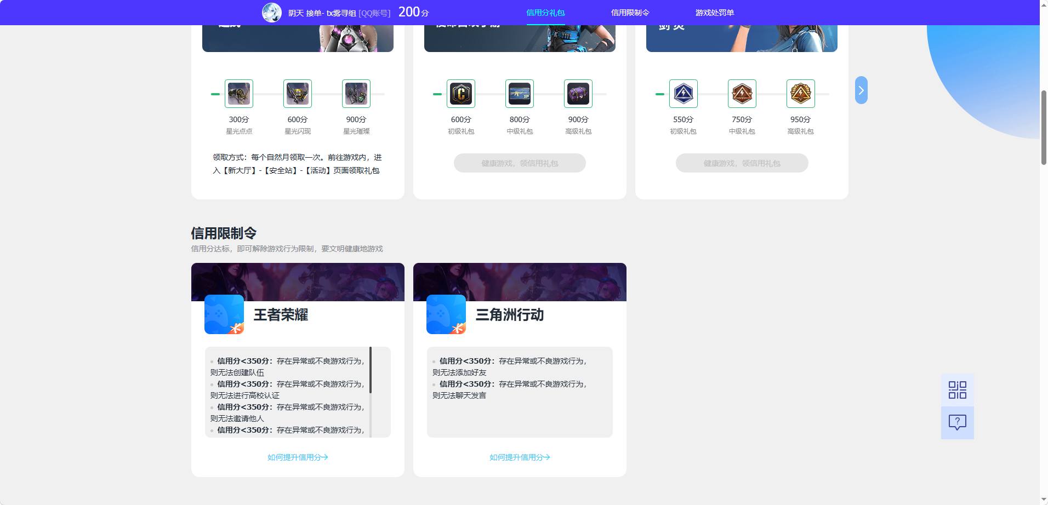This screenshot has height=505, width=1048.
Task: Open the 三角洲行动 game logo icon
Action: 446,314
